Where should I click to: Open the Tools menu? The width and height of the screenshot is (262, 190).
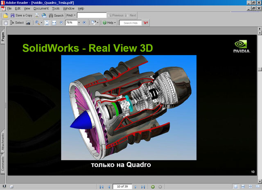pyautogui.click(x=56, y=9)
